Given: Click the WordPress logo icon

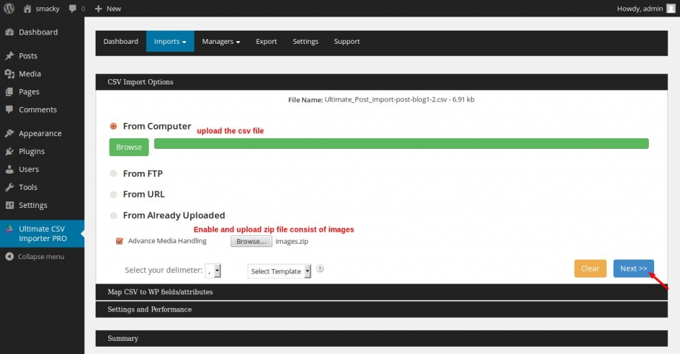Looking at the screenshot, I should (x=9, y=8).
